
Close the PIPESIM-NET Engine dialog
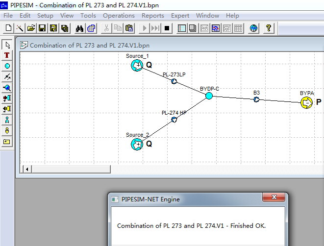274,197
